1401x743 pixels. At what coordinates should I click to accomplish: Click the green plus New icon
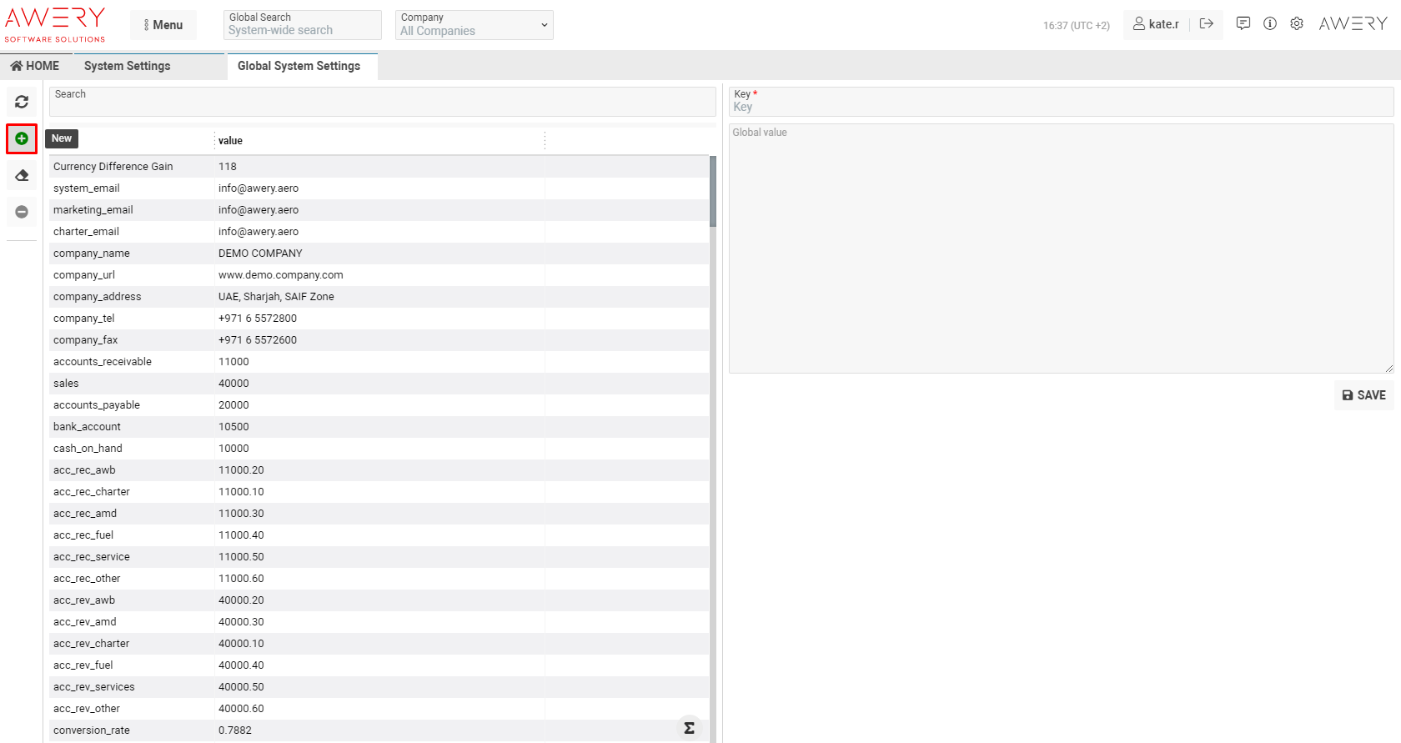[22, 138]
